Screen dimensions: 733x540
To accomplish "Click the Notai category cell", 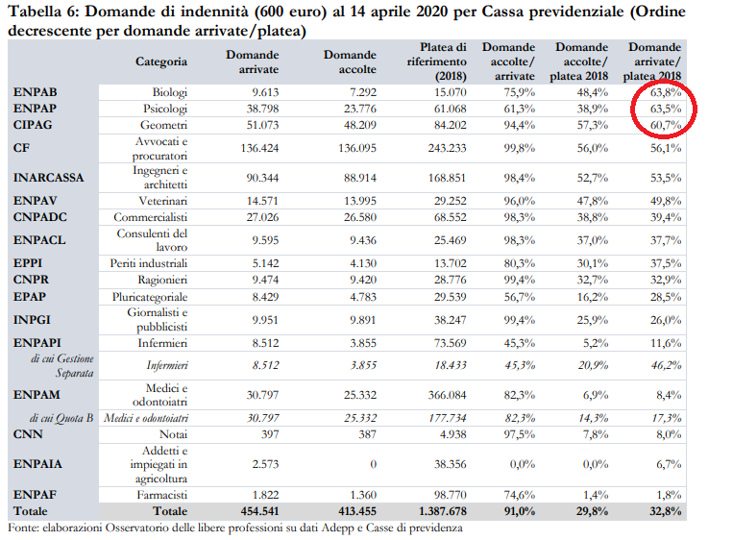I will coord(174,432).
